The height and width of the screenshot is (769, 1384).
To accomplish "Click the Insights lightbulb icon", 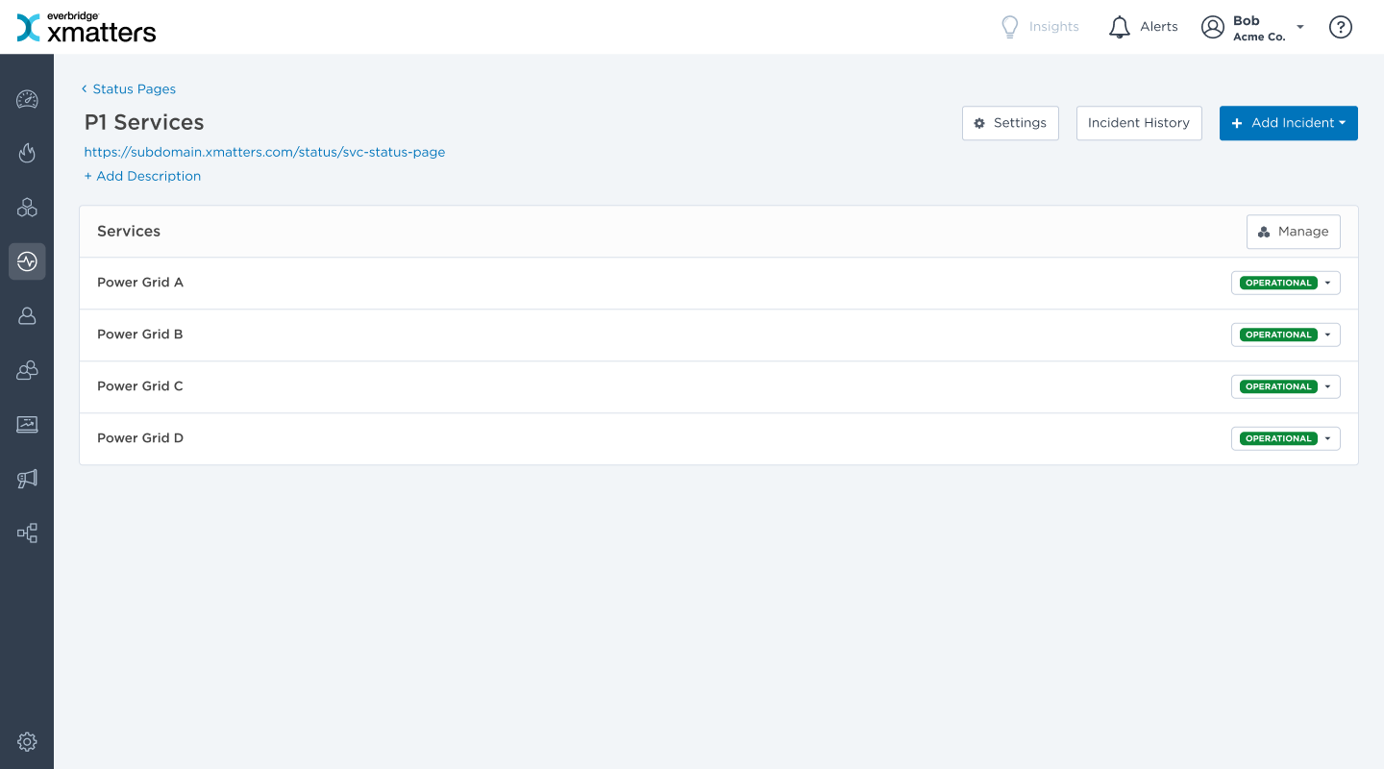I will tap(1009, 27).
